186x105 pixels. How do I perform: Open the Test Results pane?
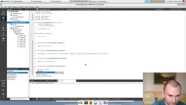point(116,99)
